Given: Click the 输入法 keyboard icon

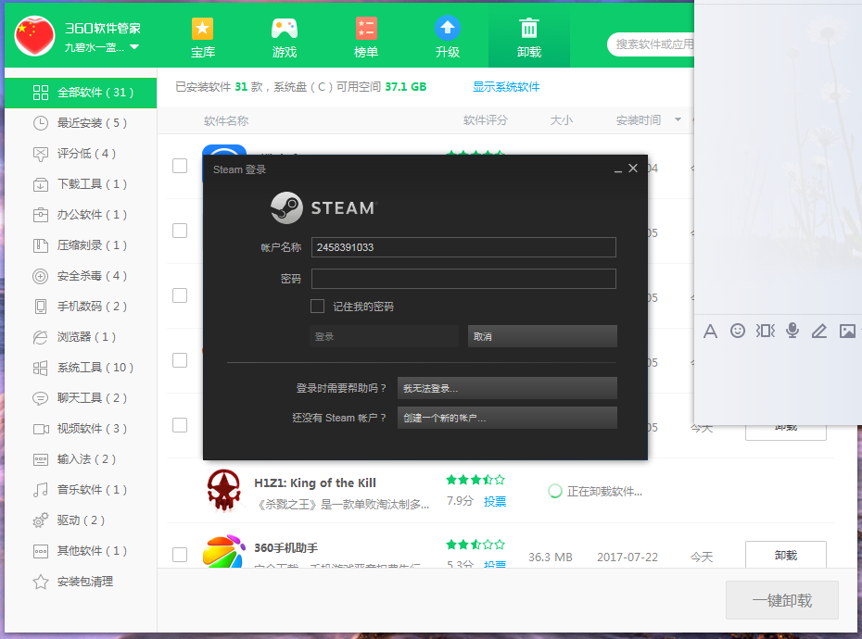Looking at the screenshot, I should (41, 459).
